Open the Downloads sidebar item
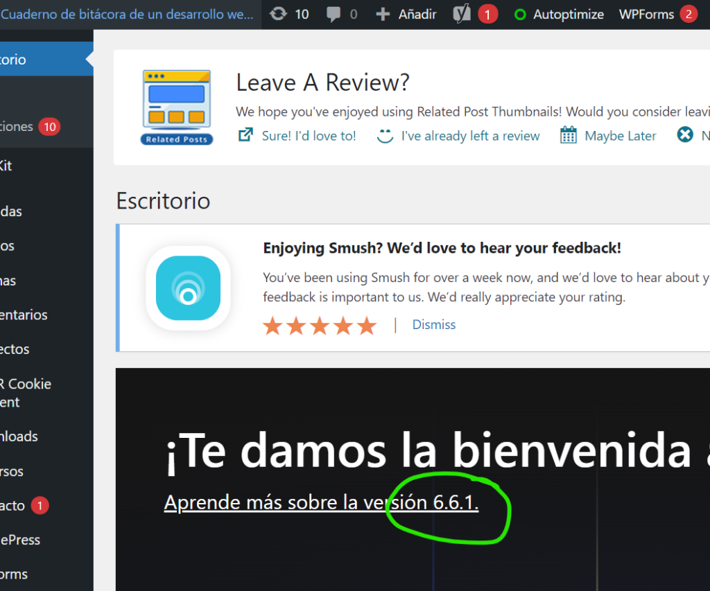The height and width of the screenshot is (591, 710). (45, 436)
